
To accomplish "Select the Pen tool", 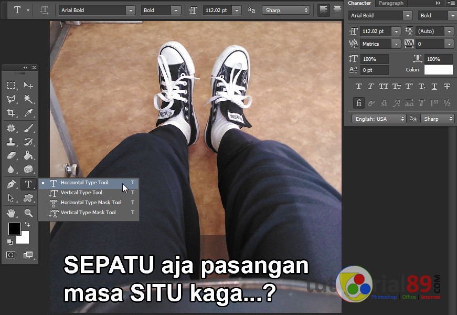I will (11, 184).
